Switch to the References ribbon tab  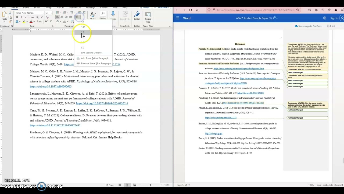point(75,8)
